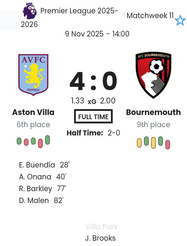Open D. Malen's 82' goal entry
The image size is (187, 246).
tap(41, 200)
